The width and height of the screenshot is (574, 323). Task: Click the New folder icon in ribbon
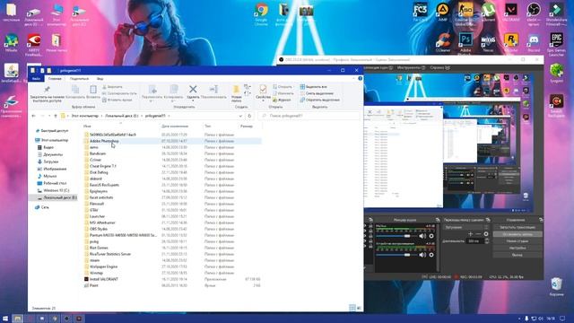[236, 90]
